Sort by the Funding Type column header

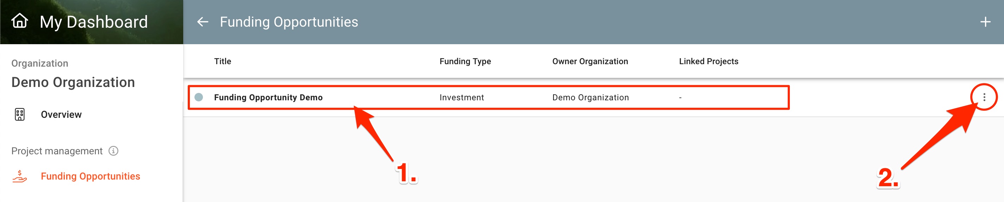coord(465,61)
